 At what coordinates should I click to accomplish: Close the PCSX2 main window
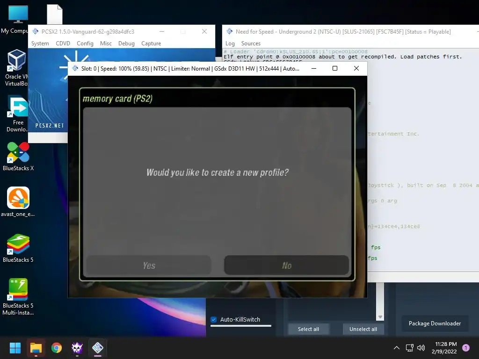pos(204,31)
